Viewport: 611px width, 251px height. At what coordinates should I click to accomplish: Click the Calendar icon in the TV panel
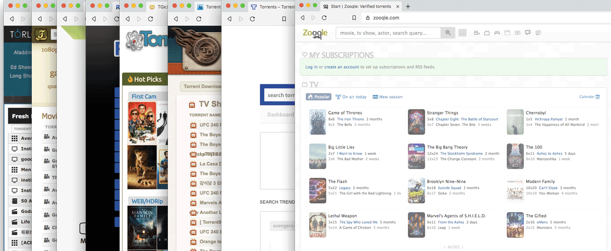coord(597,97)
